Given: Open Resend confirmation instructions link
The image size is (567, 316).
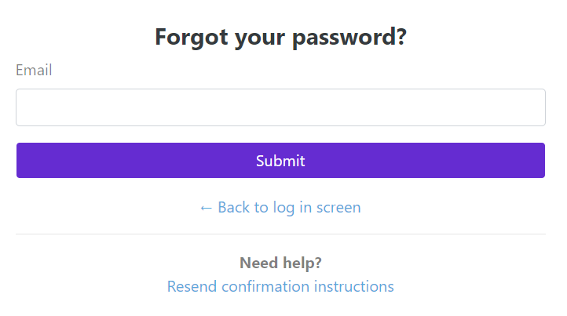Looking at the screenshot, I should point(280,286).
